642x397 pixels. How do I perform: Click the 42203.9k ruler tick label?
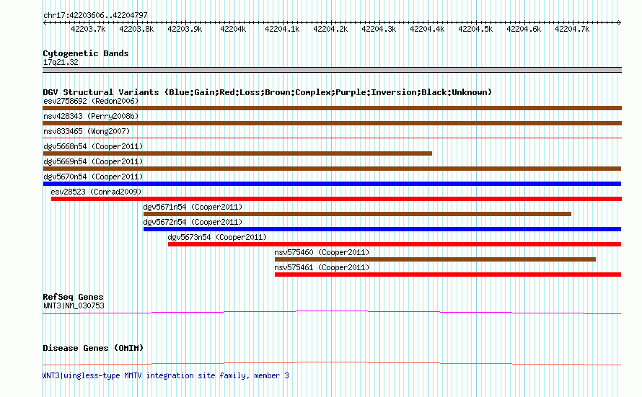coord(185,29)
